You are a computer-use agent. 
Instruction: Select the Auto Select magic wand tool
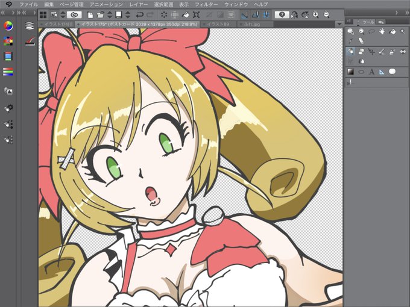403,32
